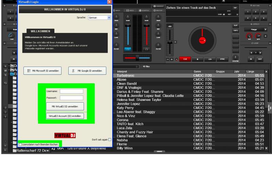The height and width of the screenshot is (170, 272).
Task: Toggle the VINYL mode button
Action: 236,31
